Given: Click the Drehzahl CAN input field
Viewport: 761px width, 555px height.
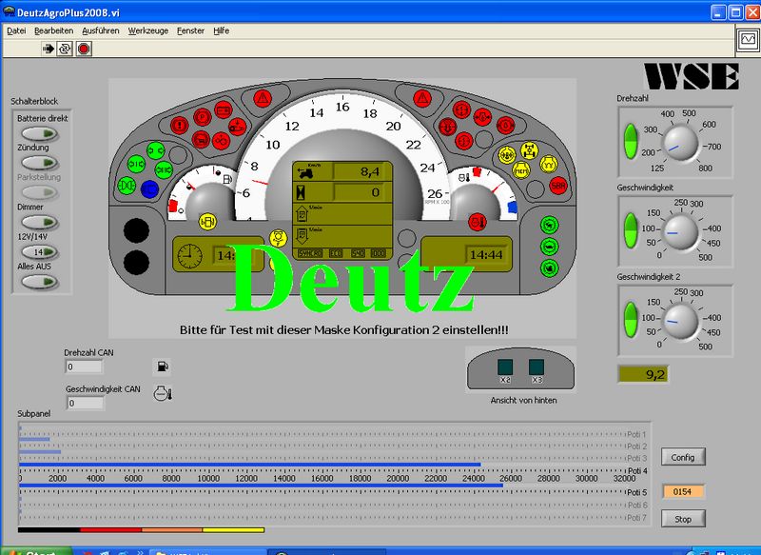Looking at the screenshot, I should 84,367.
